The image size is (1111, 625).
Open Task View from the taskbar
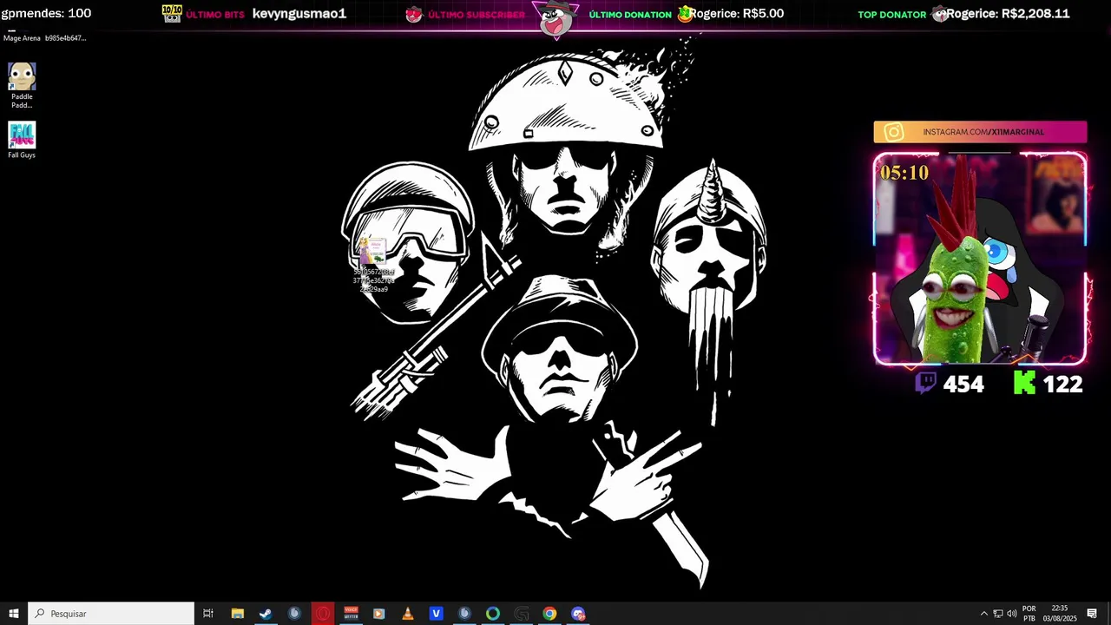click(208, 614)
